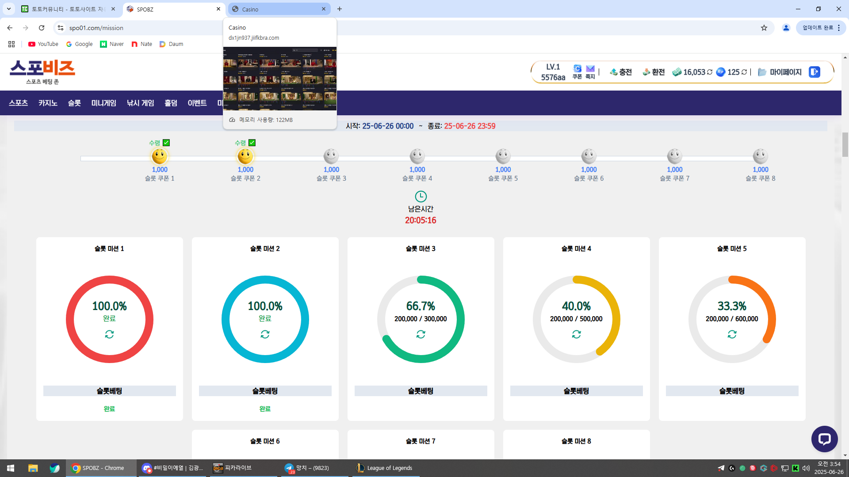Open the 홀덤 menu

point(171,103)
